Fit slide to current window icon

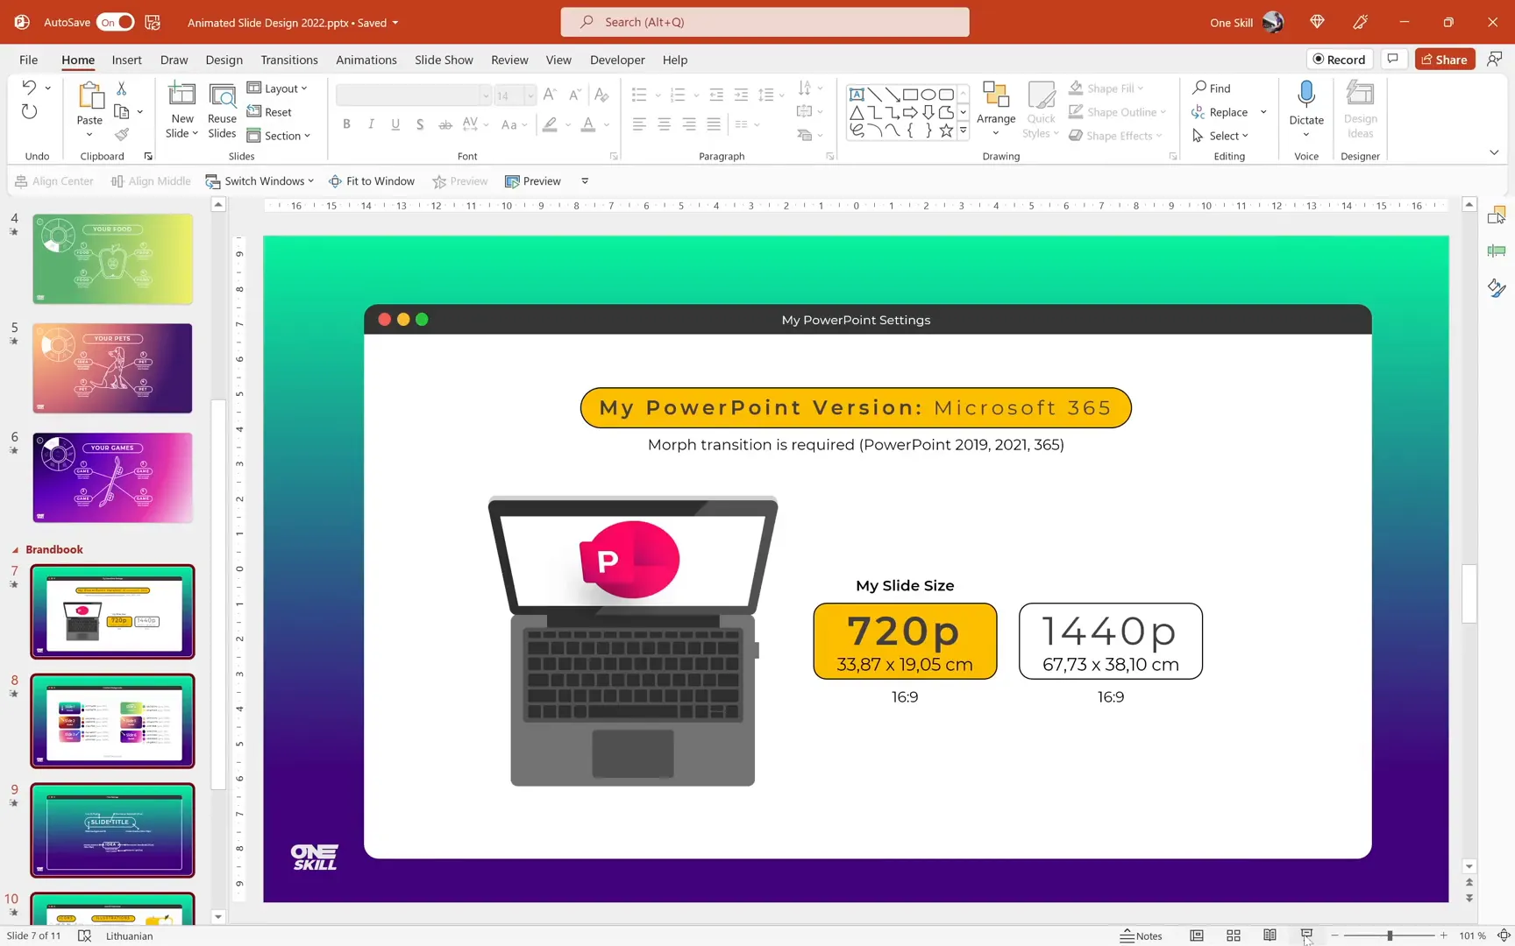click(x=1504, y=935)
